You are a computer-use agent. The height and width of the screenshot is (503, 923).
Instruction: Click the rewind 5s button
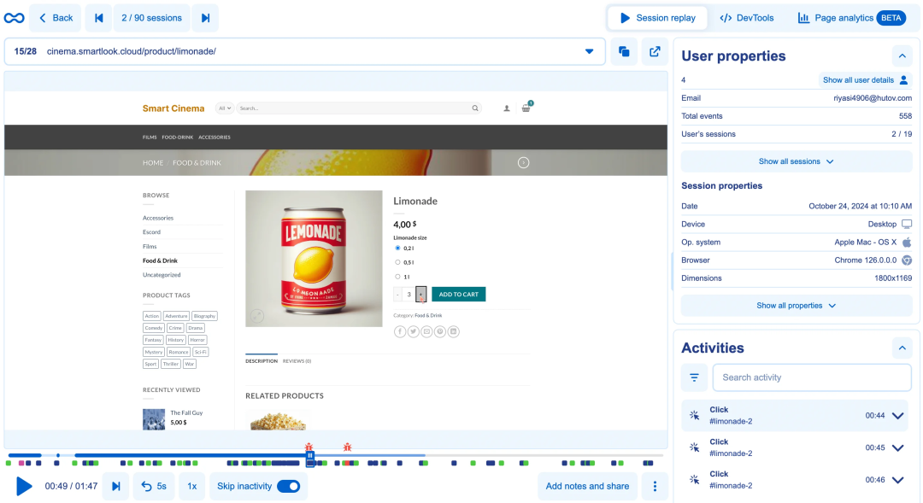[x=154, y=486]
